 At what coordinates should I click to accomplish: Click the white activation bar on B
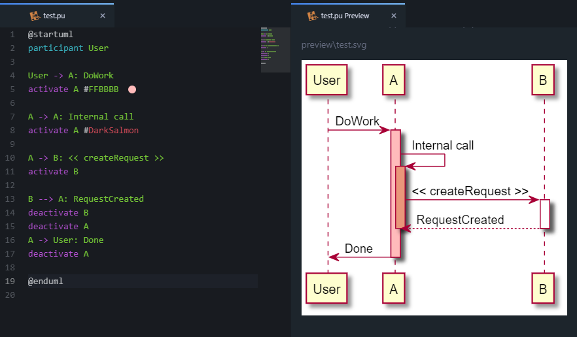[545, 214]
